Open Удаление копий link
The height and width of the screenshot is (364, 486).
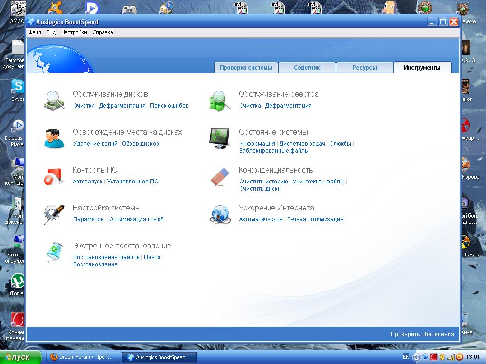pos(95,143)
